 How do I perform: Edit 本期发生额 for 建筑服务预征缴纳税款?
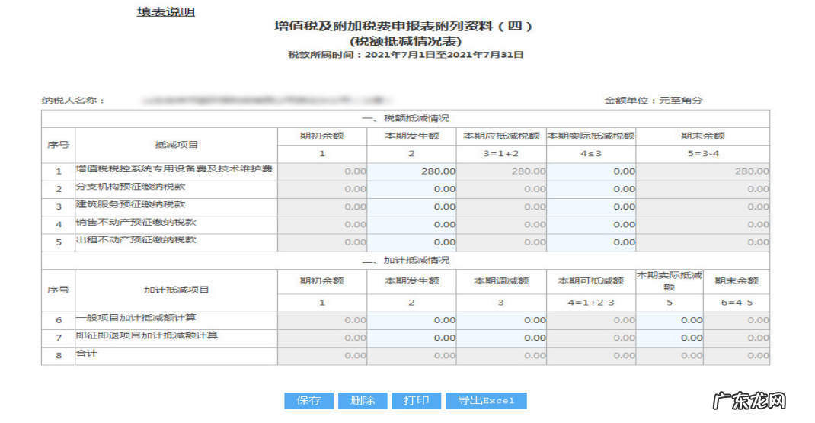click(x=411, y=207)
